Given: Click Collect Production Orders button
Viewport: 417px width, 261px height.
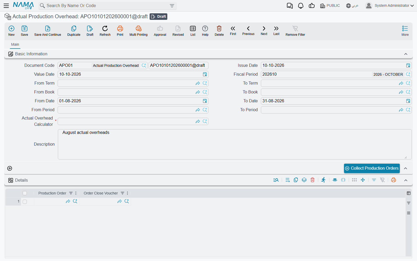Looking at the screenshot, I should point(372,168).
